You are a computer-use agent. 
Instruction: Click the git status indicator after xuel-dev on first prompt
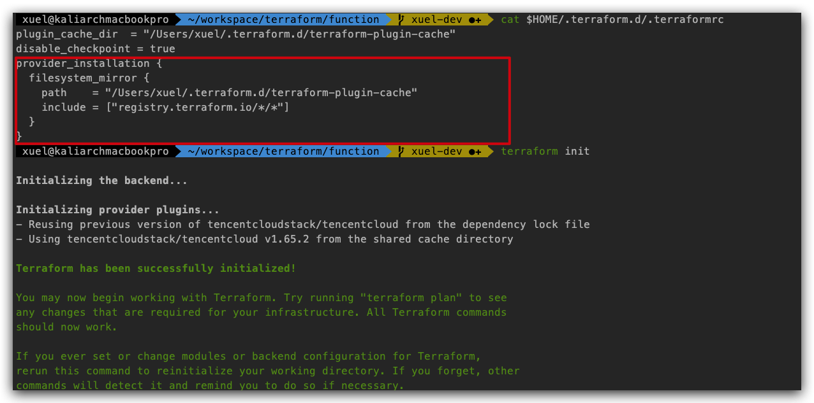point(475,20)
